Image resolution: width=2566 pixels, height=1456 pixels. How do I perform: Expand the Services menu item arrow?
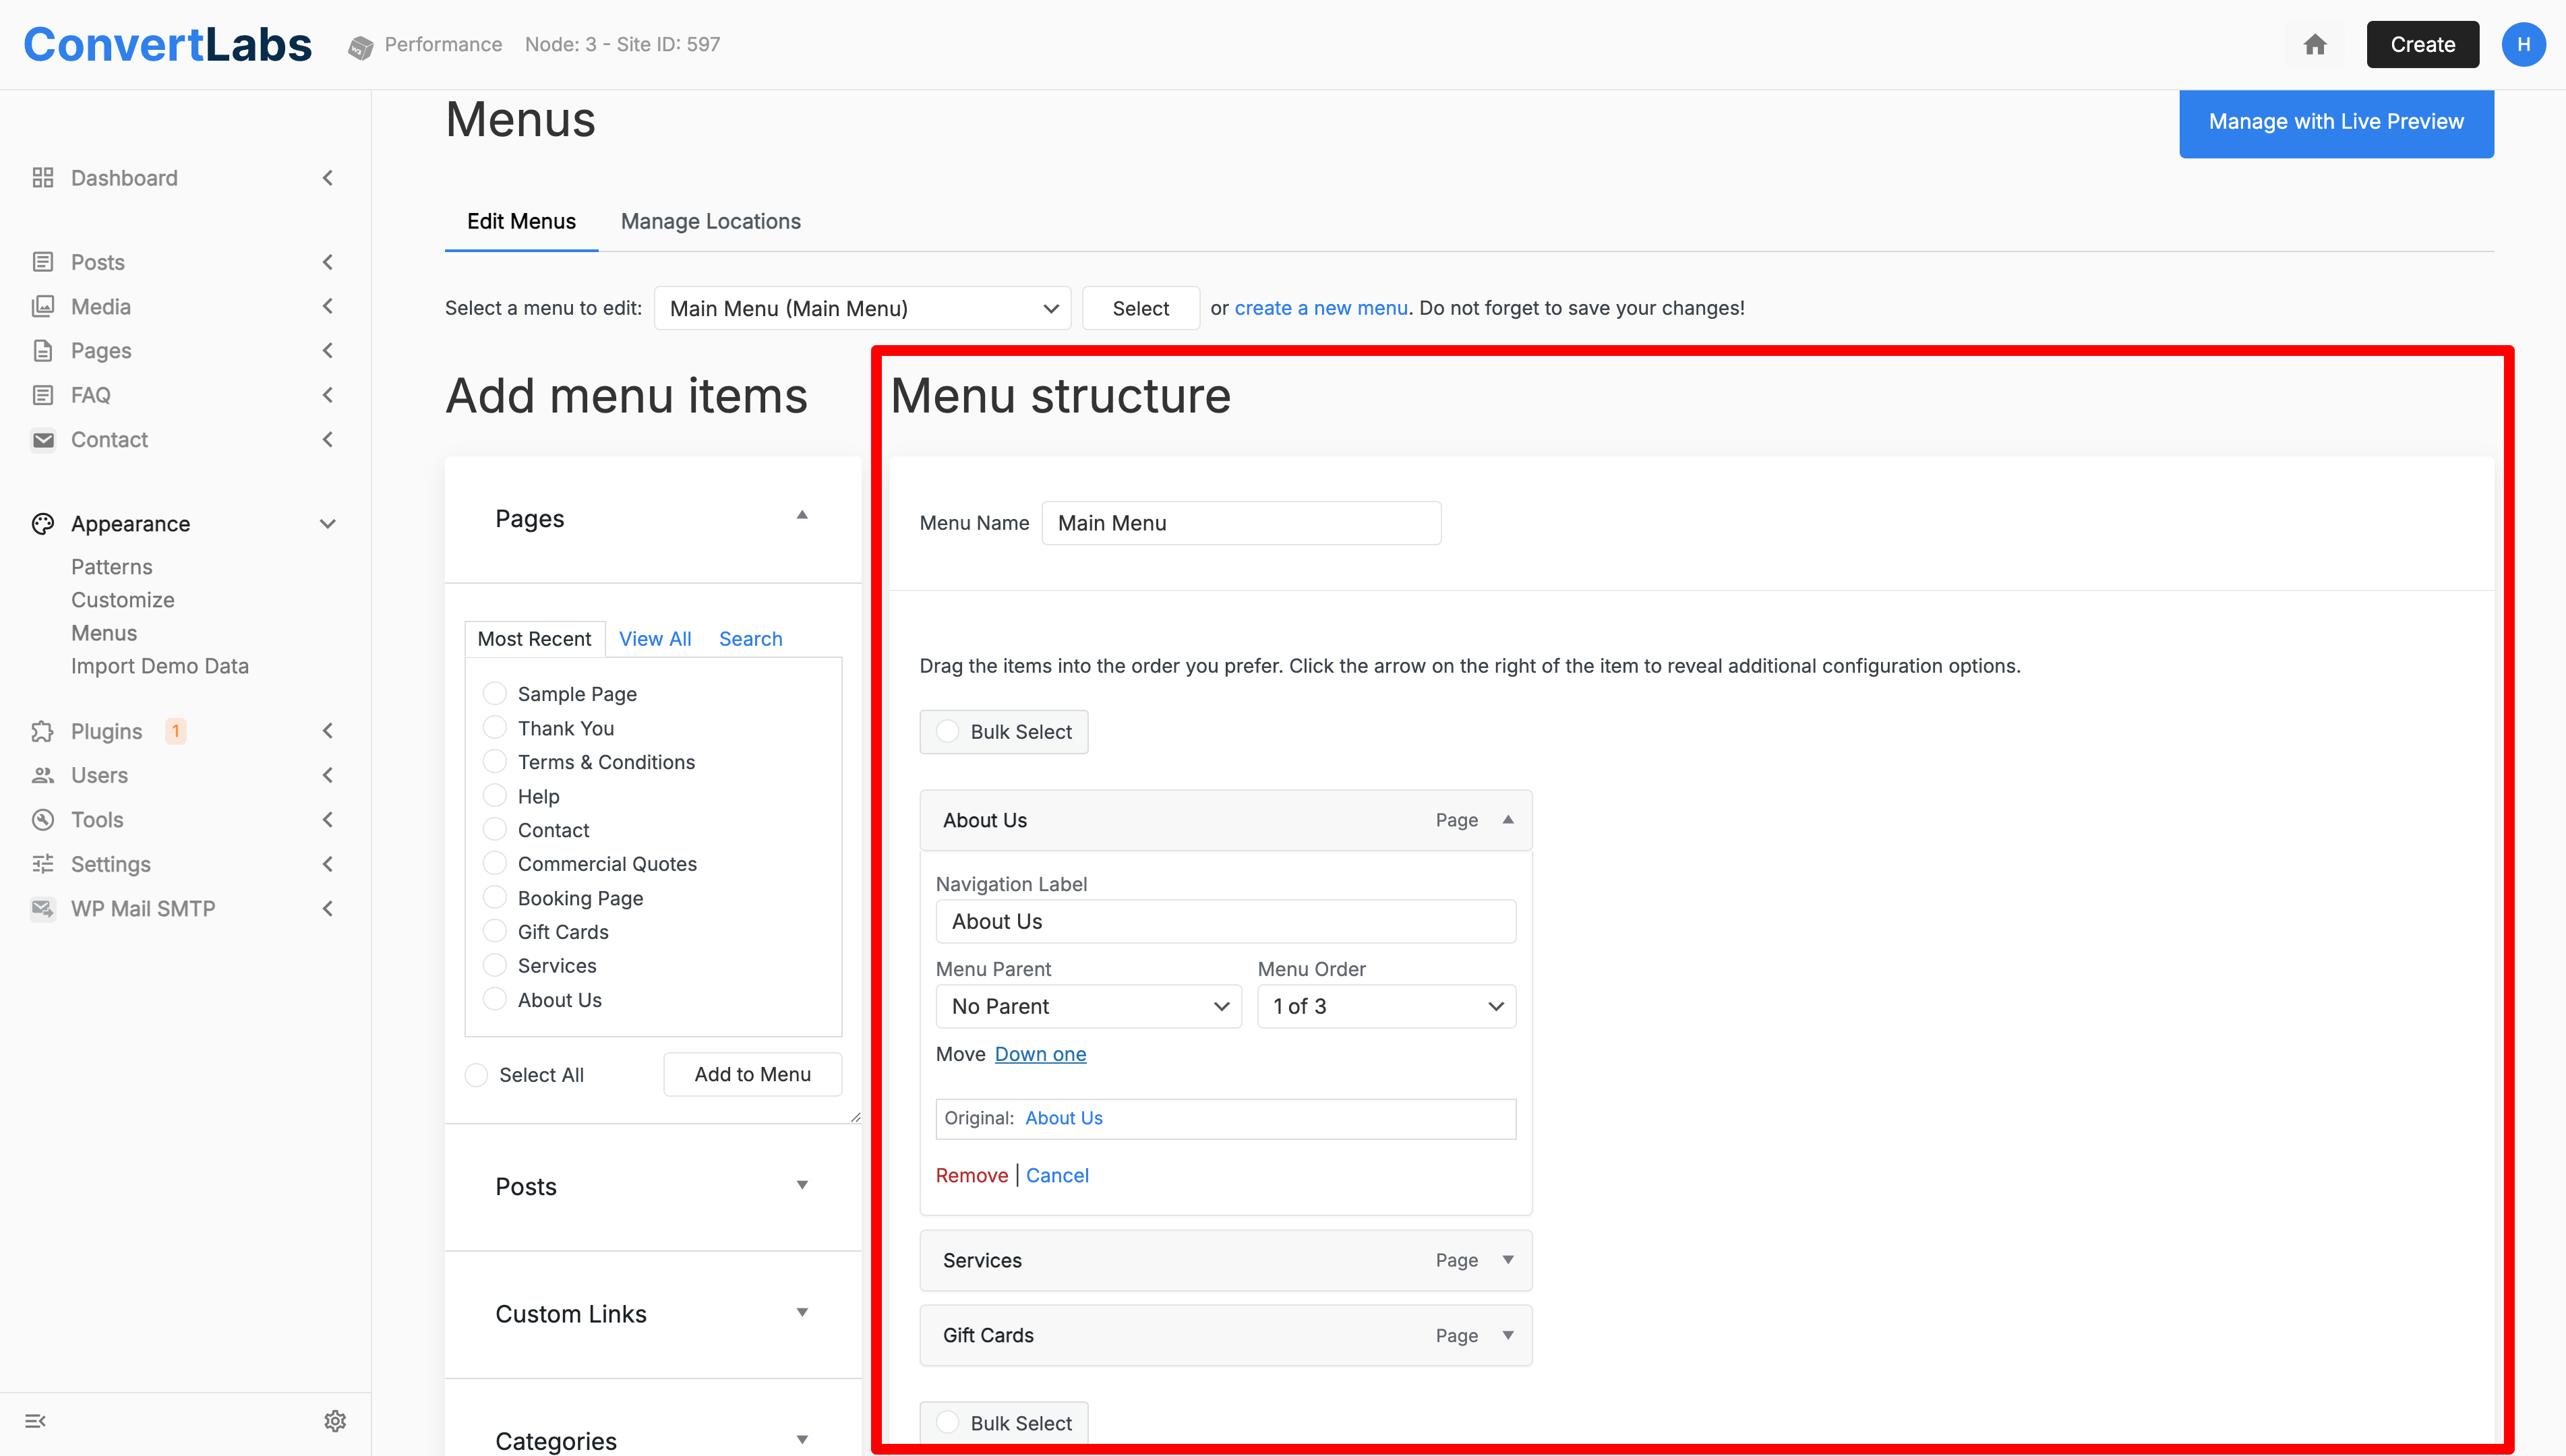click(1508, 1260)
